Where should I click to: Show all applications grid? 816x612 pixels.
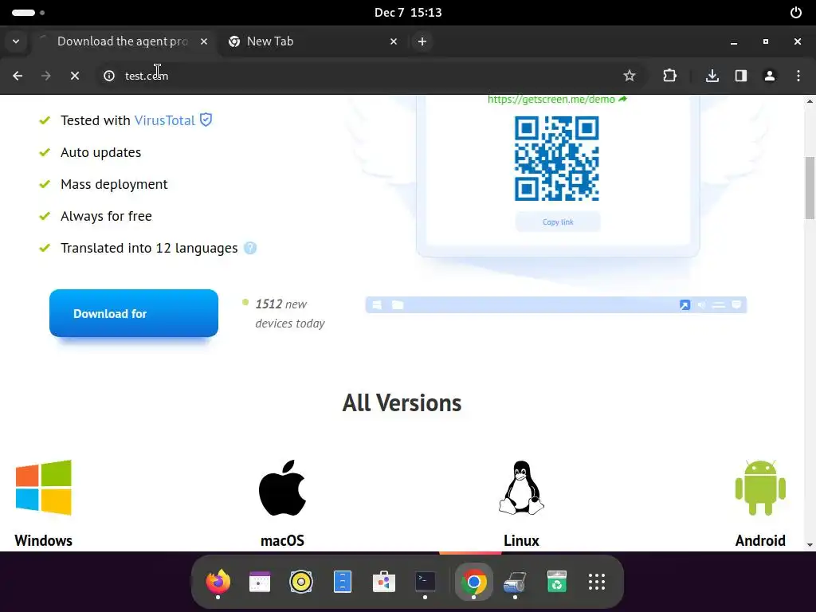(597, 582)
